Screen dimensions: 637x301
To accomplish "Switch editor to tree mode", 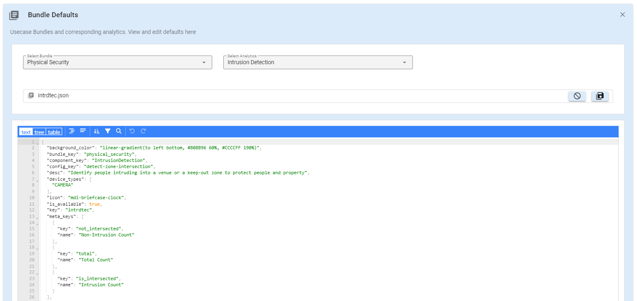I will [39, 132].
